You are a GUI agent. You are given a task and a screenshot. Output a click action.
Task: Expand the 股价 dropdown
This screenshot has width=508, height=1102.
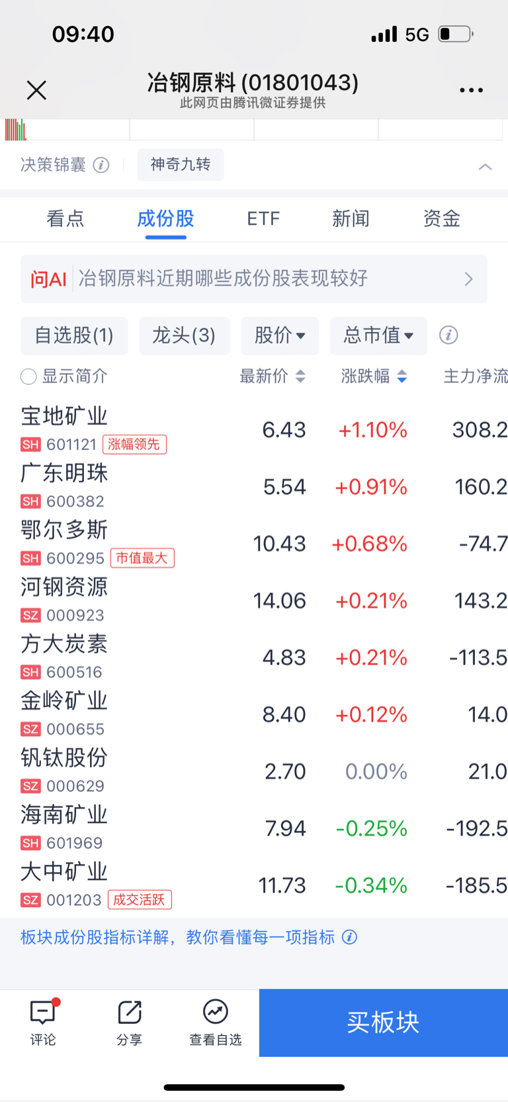coord(280,335)
